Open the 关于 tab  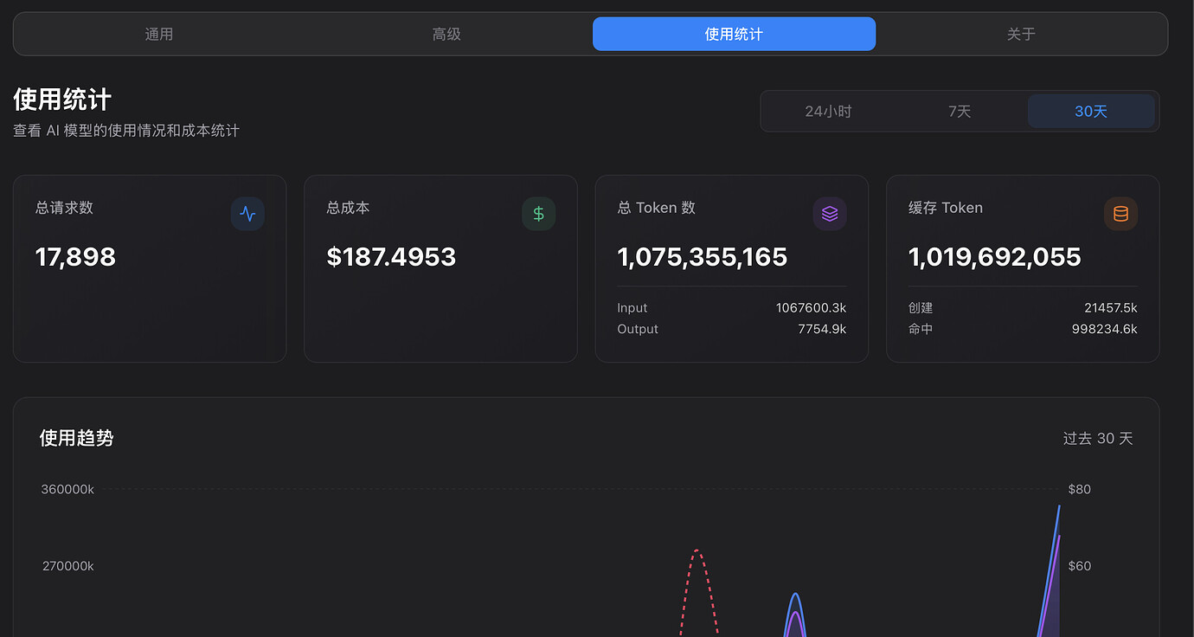[1021, 34]
